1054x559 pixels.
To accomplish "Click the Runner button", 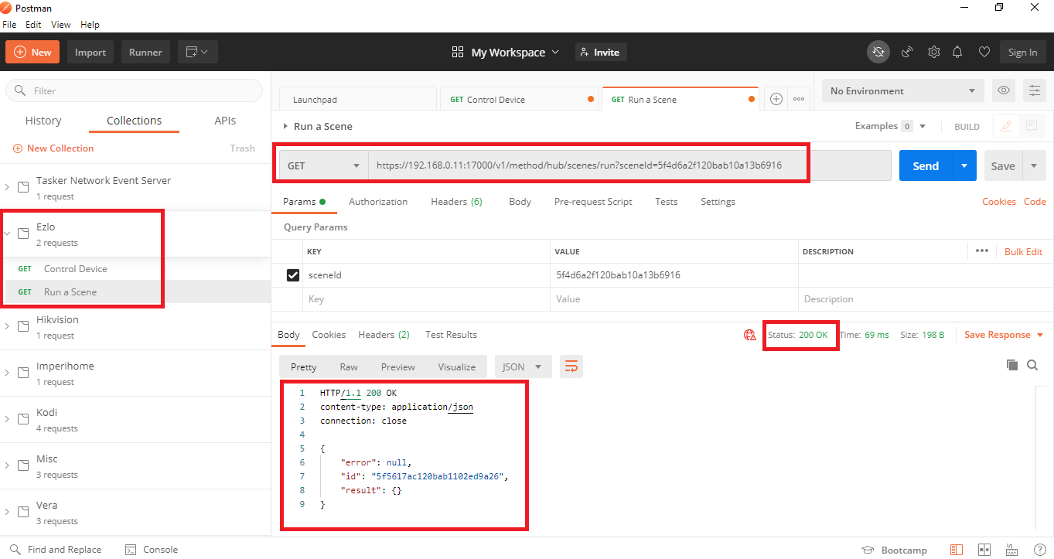I will tap(145, 52).
